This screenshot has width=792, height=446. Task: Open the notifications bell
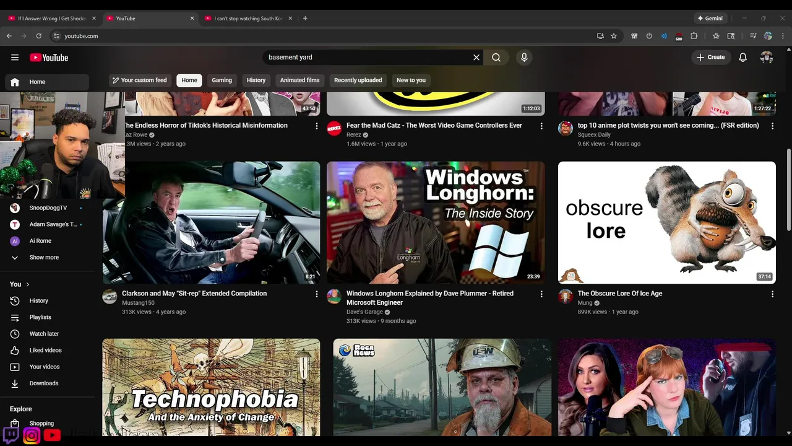tap(743, 57)
